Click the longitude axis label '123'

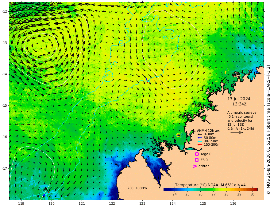(142, 204)
